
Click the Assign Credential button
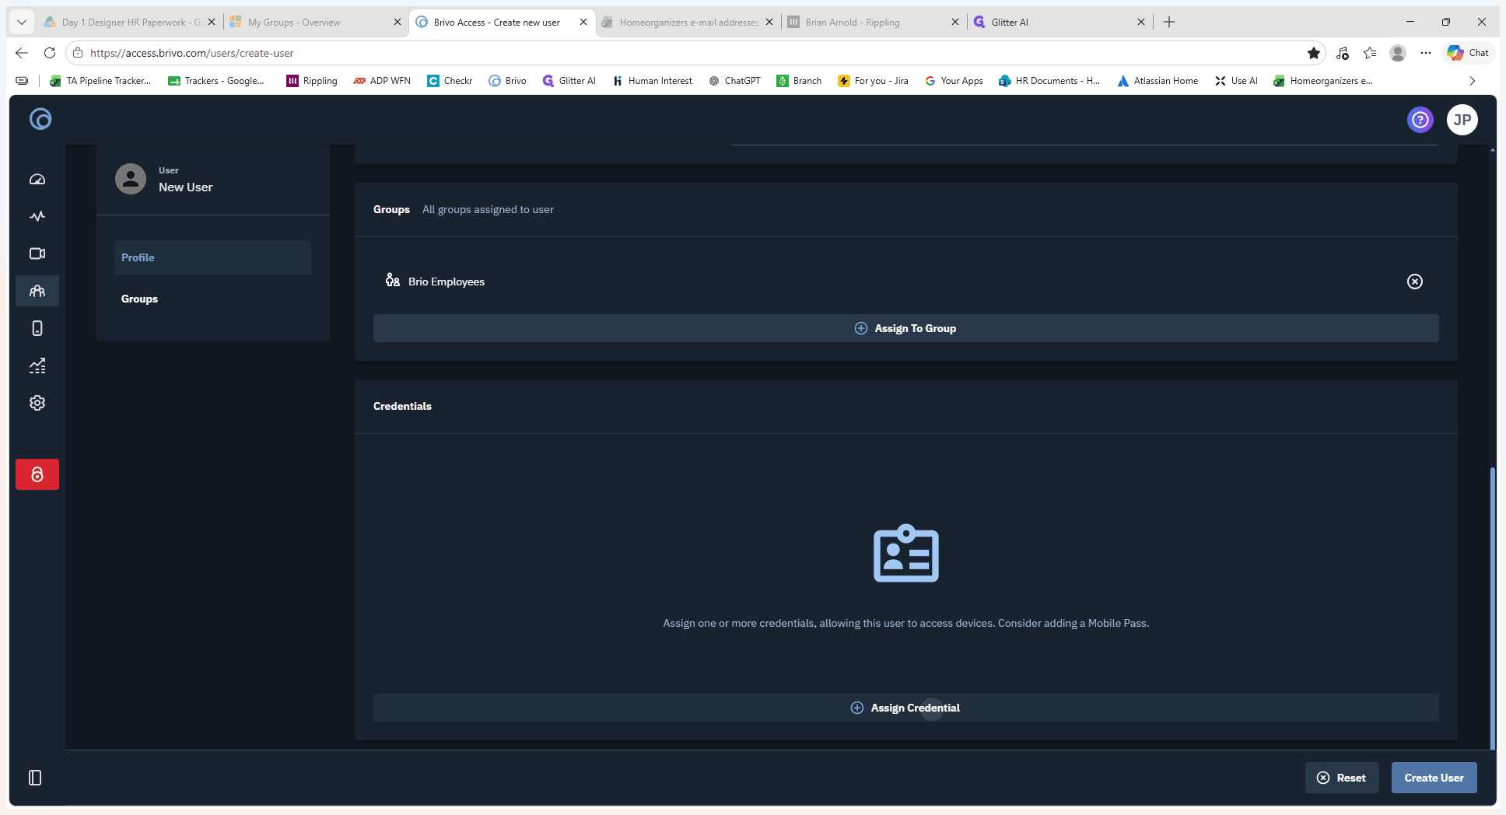click(906, 708)
